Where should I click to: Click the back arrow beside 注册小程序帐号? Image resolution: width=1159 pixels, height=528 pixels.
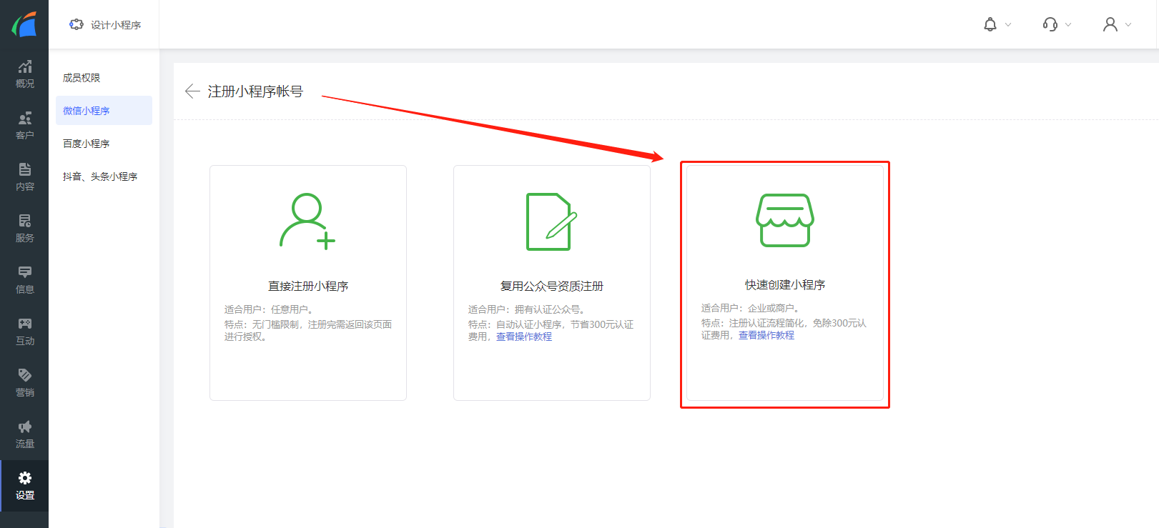coord(192,91)
